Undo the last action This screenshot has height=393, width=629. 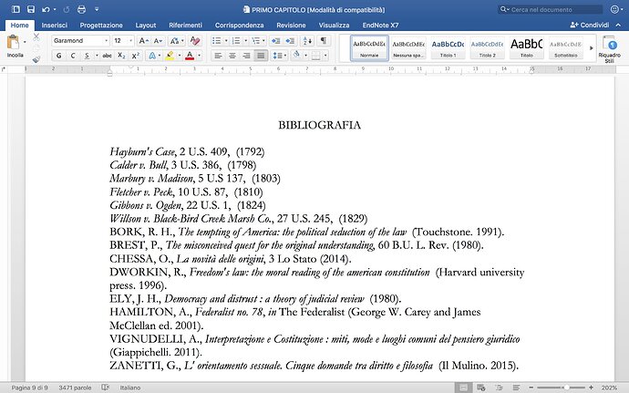point(46,9)
